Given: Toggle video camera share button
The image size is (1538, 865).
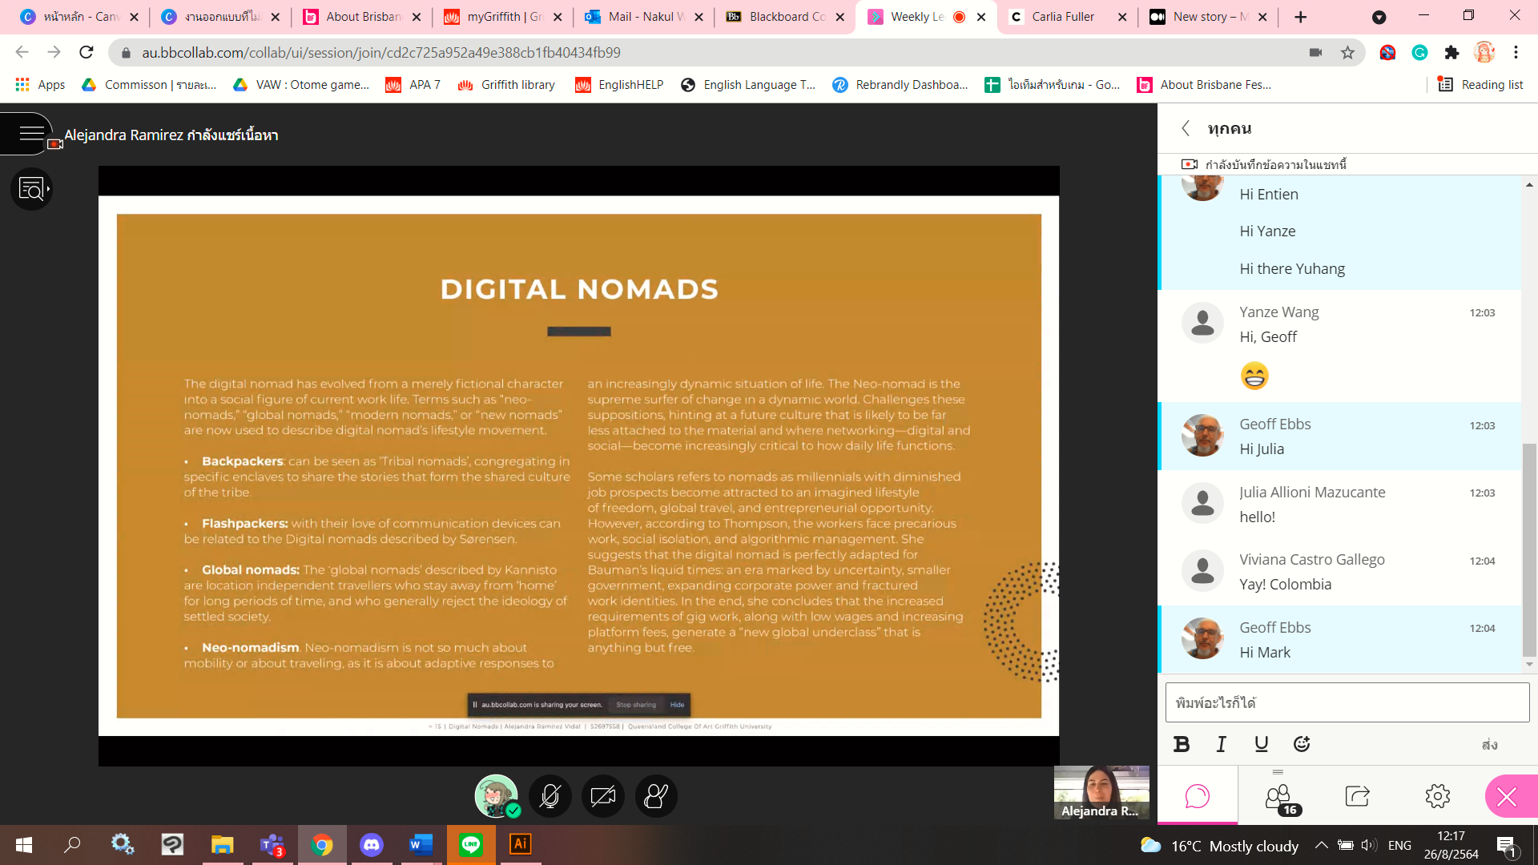Looking at the screenshot, I should click(x=602, y=796).
